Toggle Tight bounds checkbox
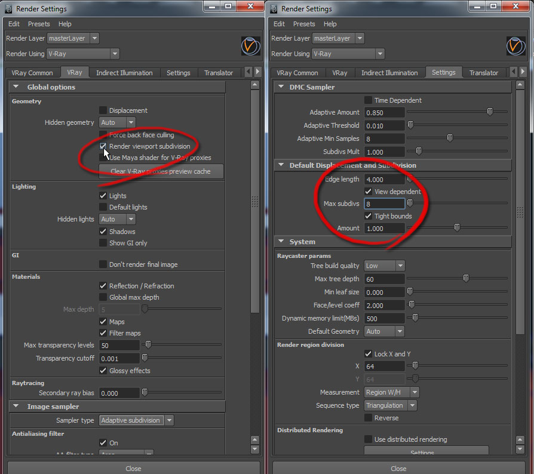The image size is (534, 474). tap(368, 216)
